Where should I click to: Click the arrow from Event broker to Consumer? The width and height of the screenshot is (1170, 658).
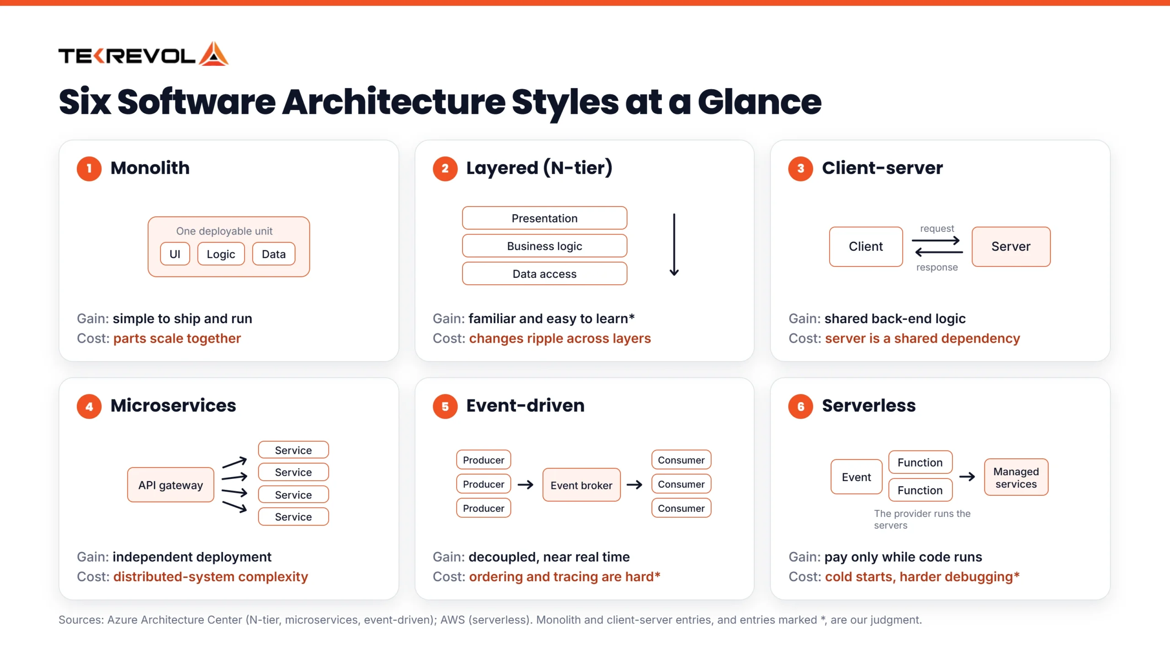634,484
